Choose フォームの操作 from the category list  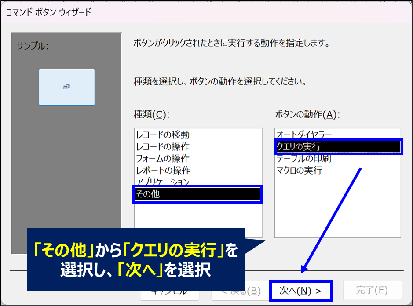(163, 158)
